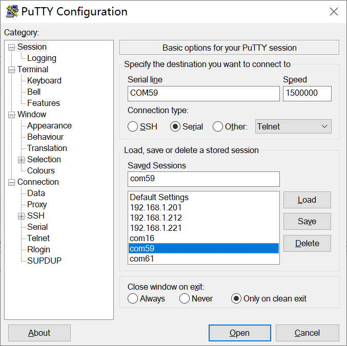347x346 pixels.
Task: Click the Save session button
Action: click(307, 222)
